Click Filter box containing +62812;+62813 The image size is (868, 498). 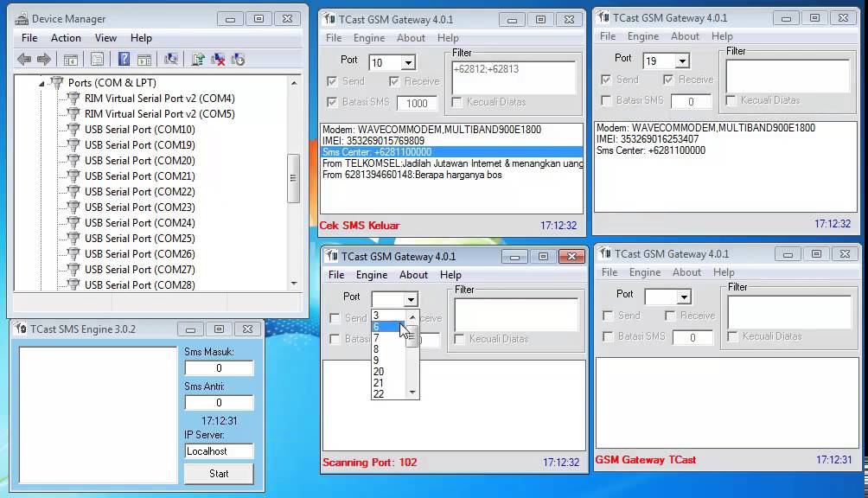click(514, 78)
